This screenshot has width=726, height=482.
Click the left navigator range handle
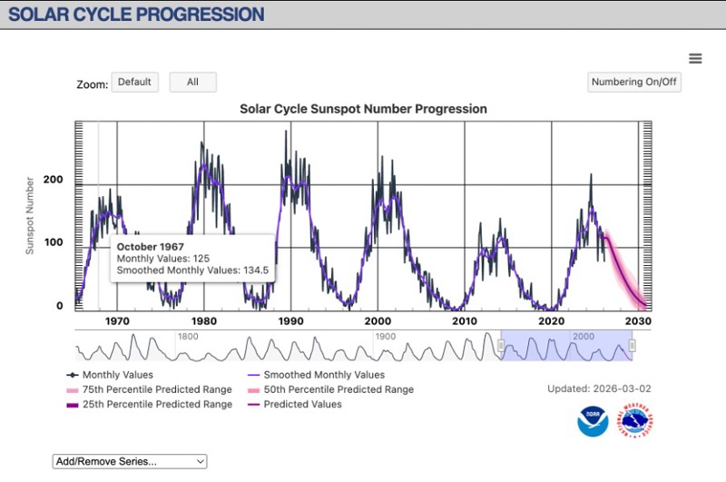(x=500, y=346)
